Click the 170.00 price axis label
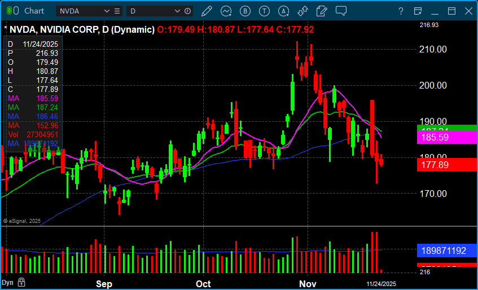Viewport: 478px width, 290px height. (x=433, y=194)
